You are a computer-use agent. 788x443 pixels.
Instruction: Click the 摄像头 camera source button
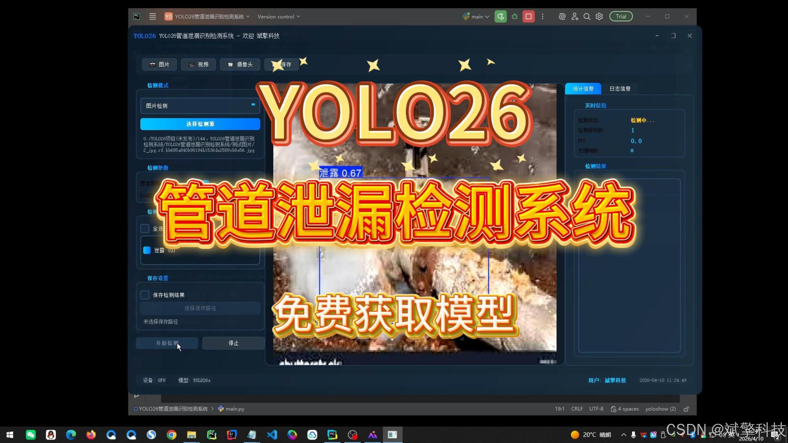[x=240, y=64]
